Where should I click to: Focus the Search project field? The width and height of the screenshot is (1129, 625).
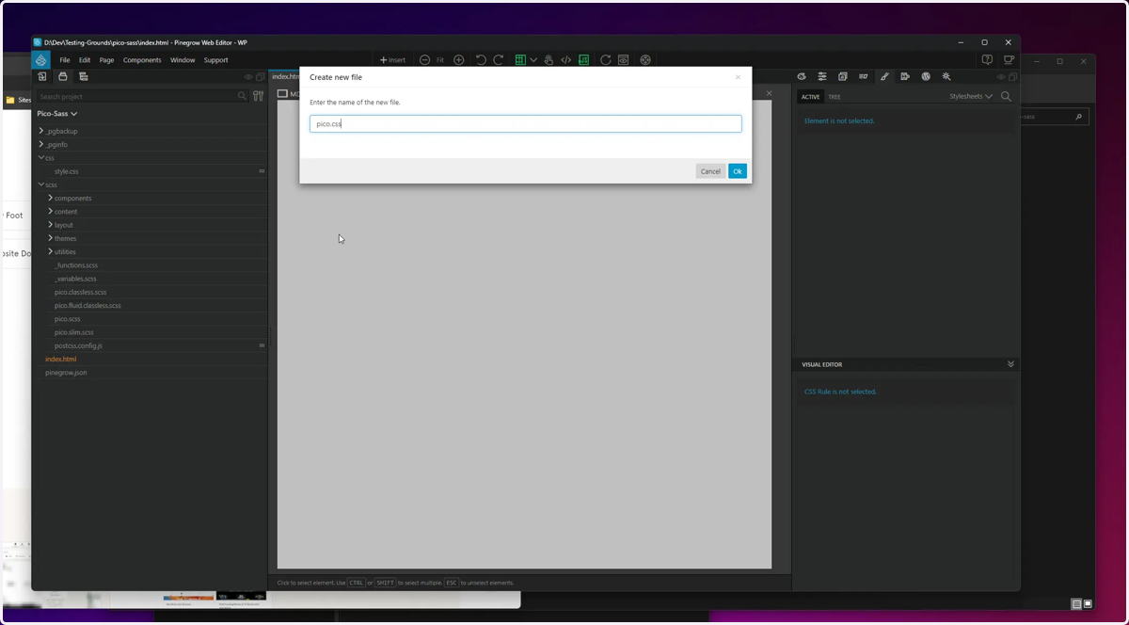click(140, 96)
